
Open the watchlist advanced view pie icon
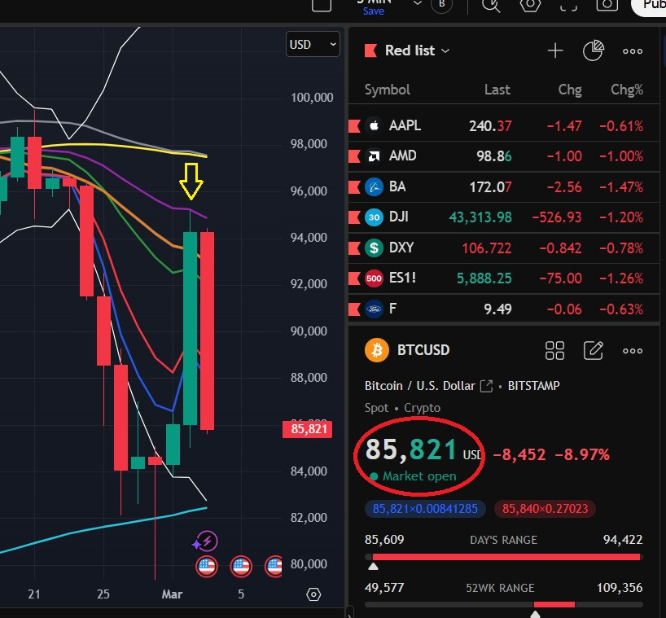pos(594,51)
